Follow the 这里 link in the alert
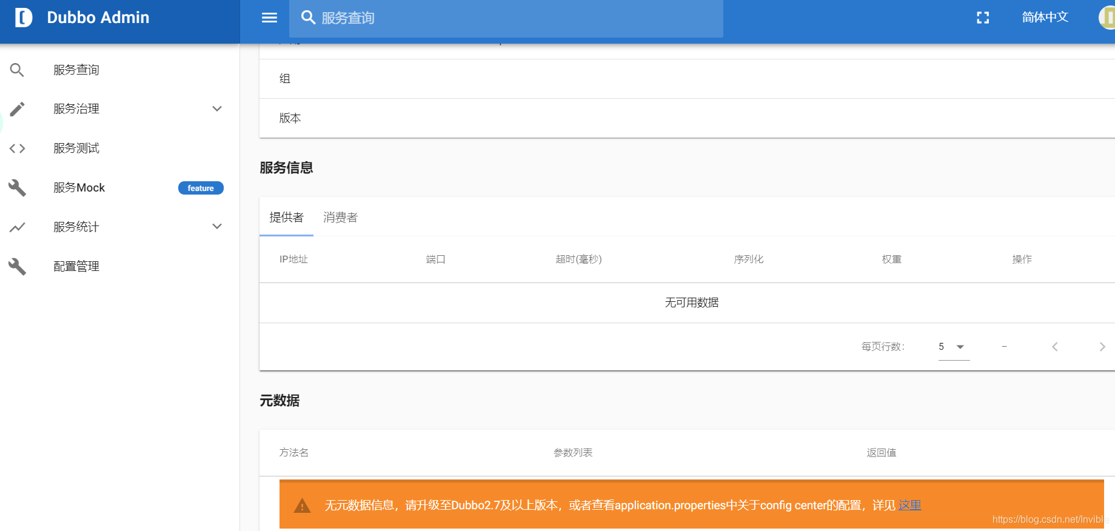The width and height of the screenshot is (1115, 531). click(909, 505)
